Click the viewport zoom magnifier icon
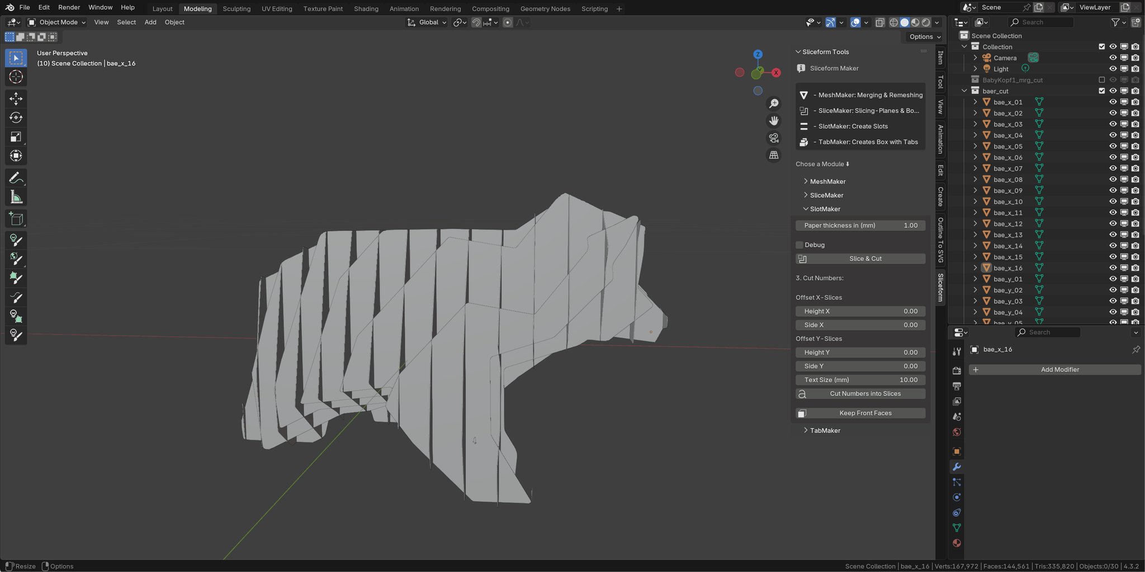 pyautogui.click(x=774, y=103)
